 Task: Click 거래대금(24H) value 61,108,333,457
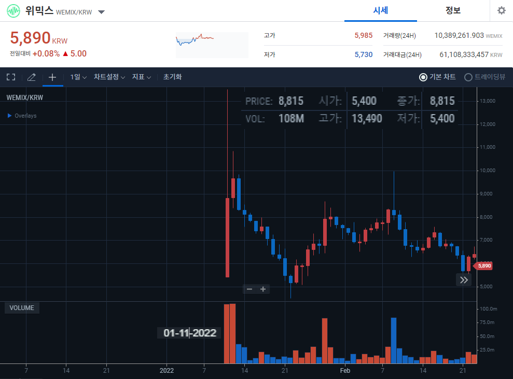464,54
